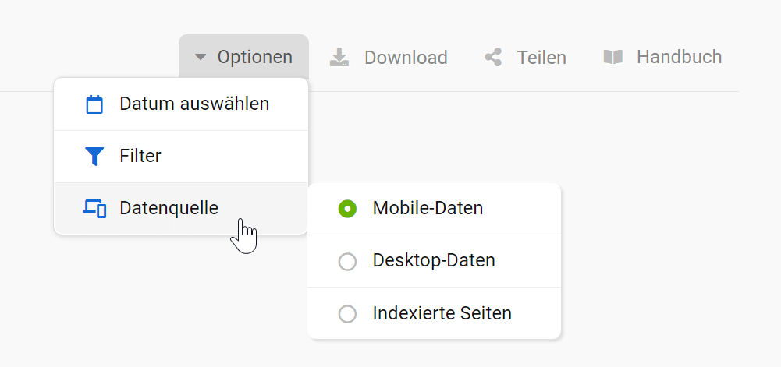781x367 pixels.
Task: Click the Teilen text button
Action: (541, 58)
